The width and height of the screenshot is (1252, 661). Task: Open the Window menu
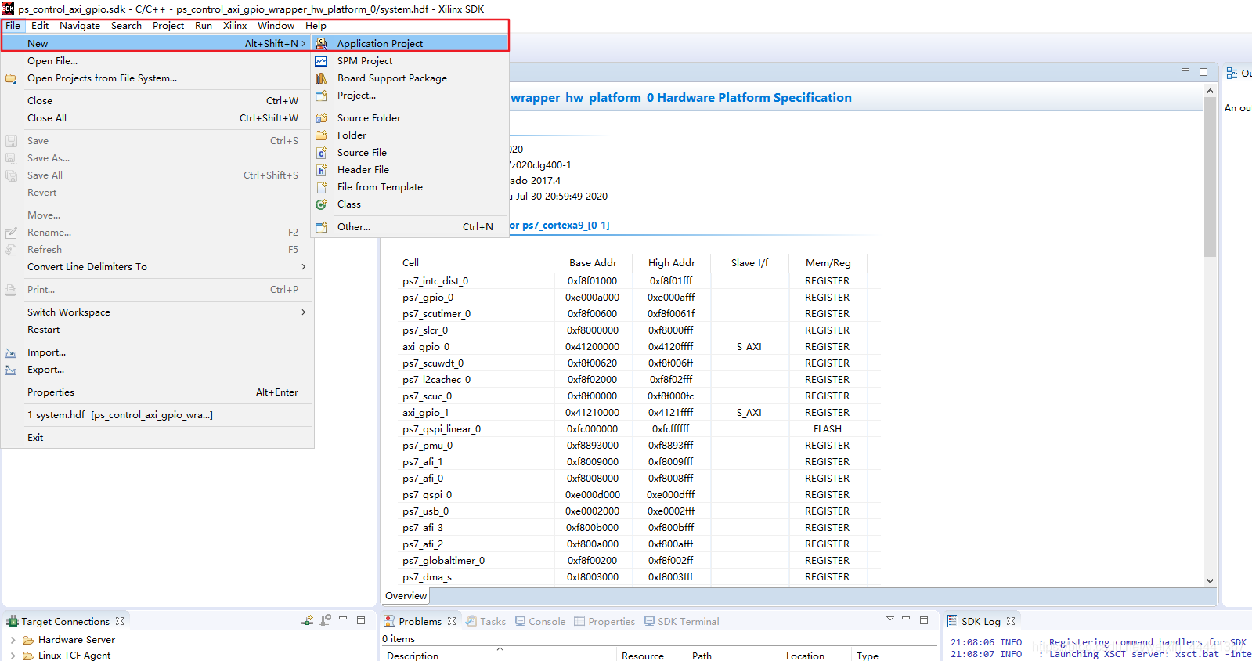pos(276,26)
